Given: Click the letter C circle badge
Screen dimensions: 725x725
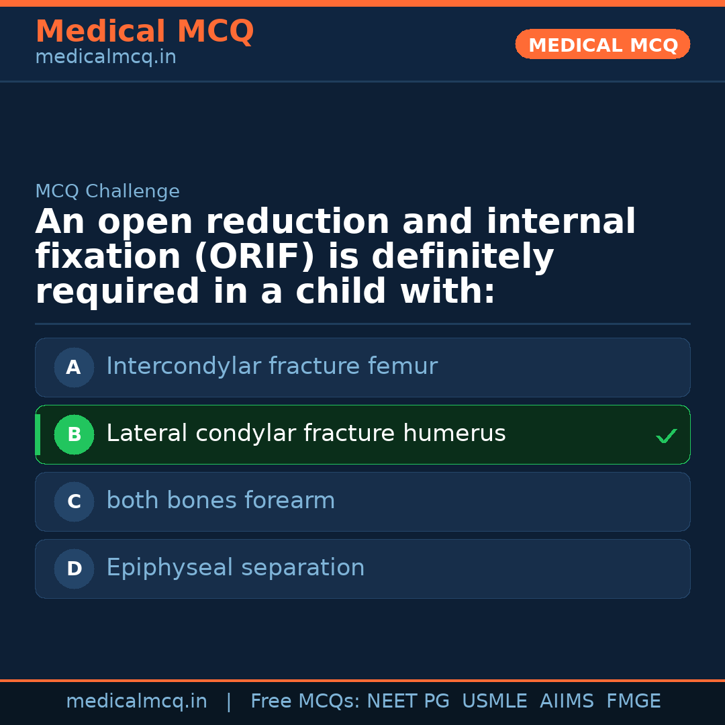Looking at the screenshot, I should (x=74, y=501).
